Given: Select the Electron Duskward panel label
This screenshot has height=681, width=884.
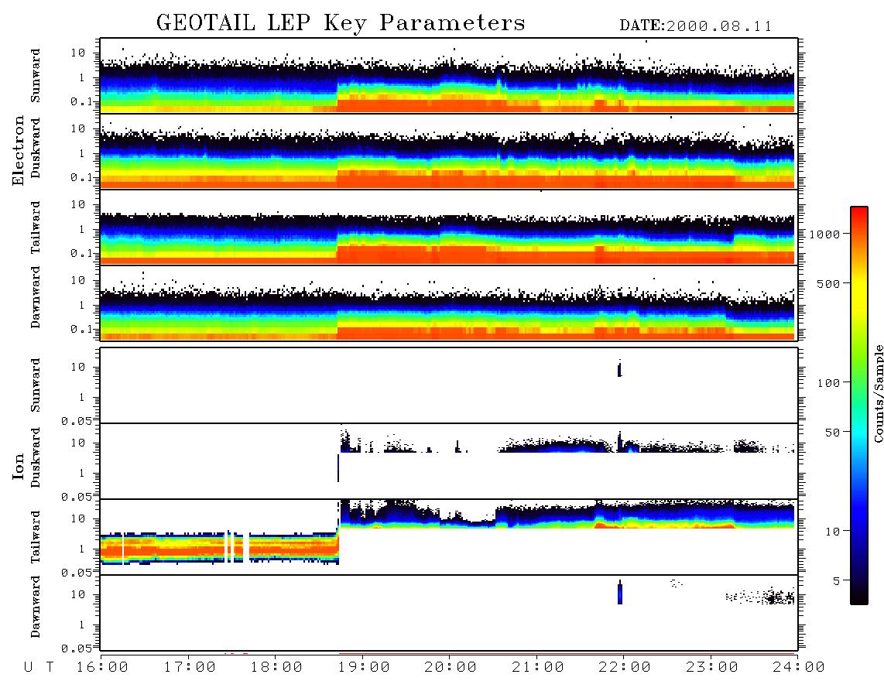Looking at the screenshot, I should [36, 148].
